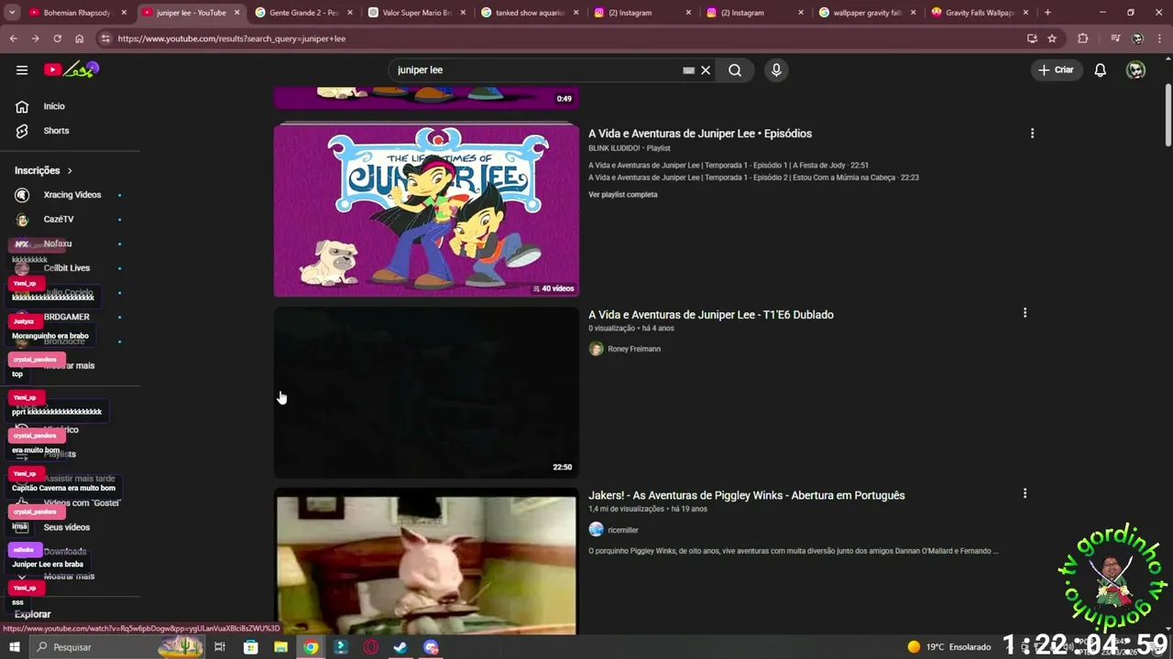1173x659 pixels.
Task: View site information icon in the address bar
Action: tap(106, 38)
